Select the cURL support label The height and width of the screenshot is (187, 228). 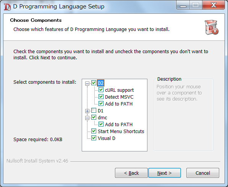pos(119,90)
